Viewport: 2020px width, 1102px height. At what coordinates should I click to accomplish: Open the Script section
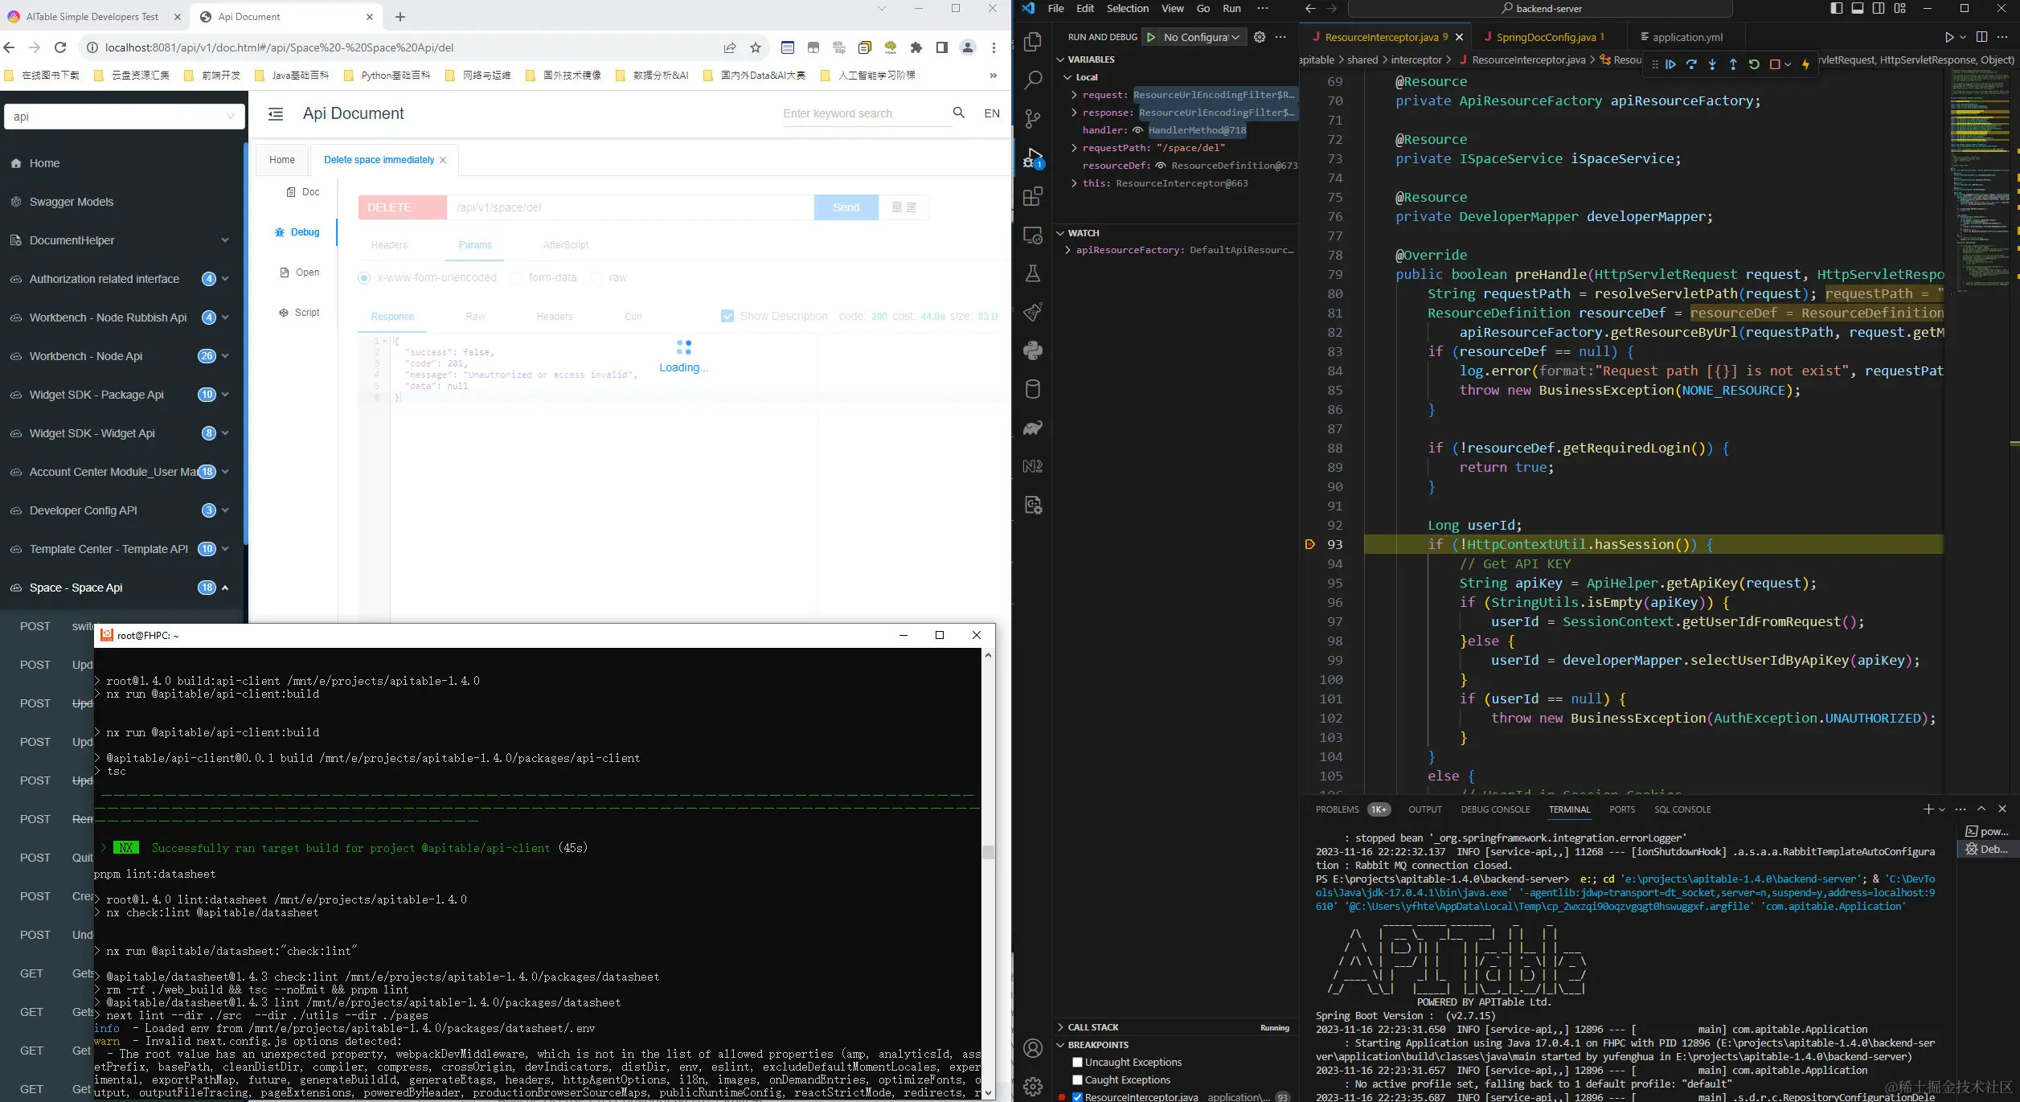(x=299, y=313)
